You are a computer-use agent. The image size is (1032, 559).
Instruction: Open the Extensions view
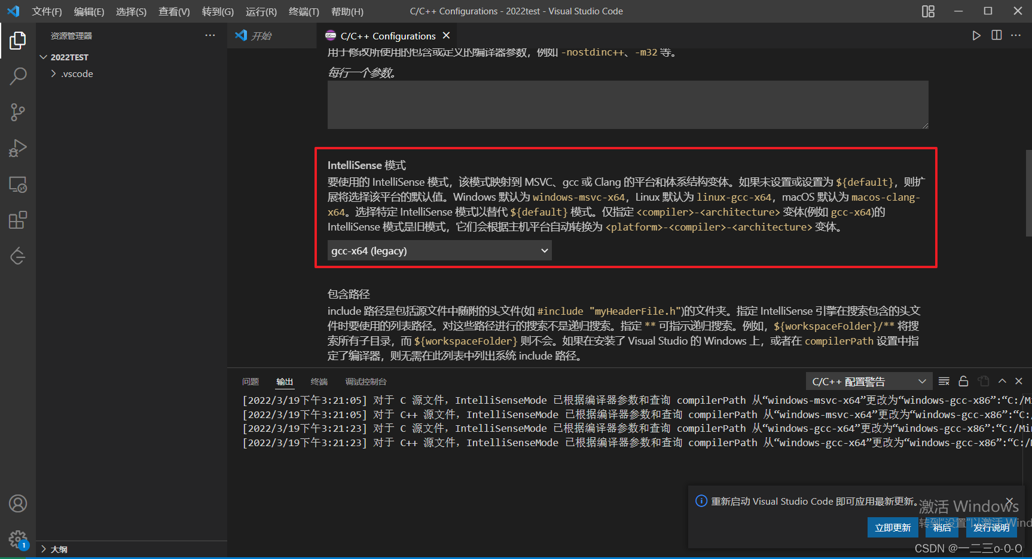coord(17,220)
